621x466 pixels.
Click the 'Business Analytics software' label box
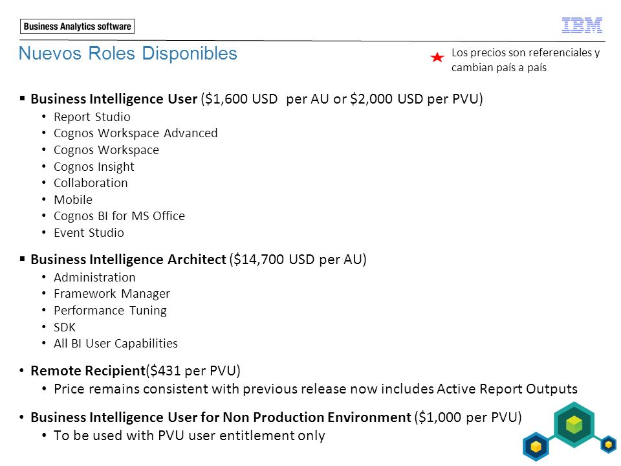(77, 26)
